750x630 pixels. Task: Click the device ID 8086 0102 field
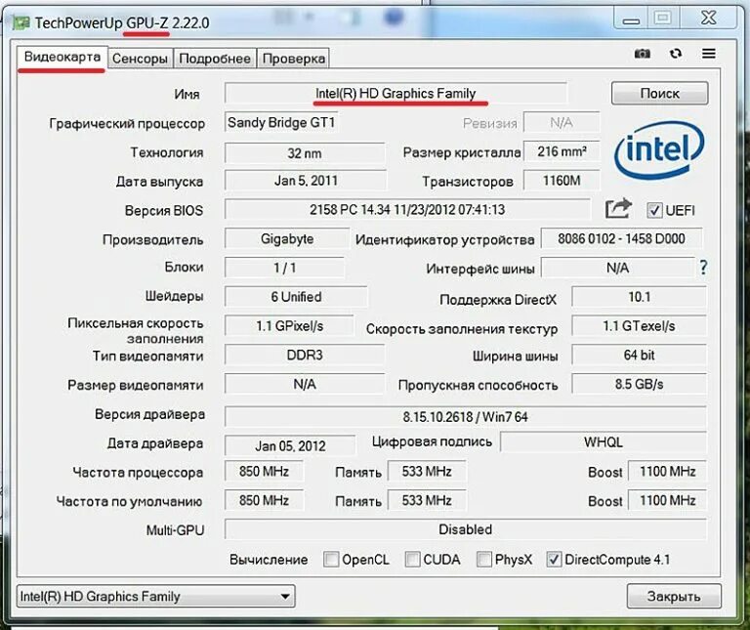[x=621, y=238]
